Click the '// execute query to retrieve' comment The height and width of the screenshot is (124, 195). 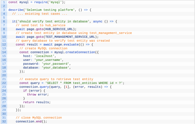tap(56, 79)
